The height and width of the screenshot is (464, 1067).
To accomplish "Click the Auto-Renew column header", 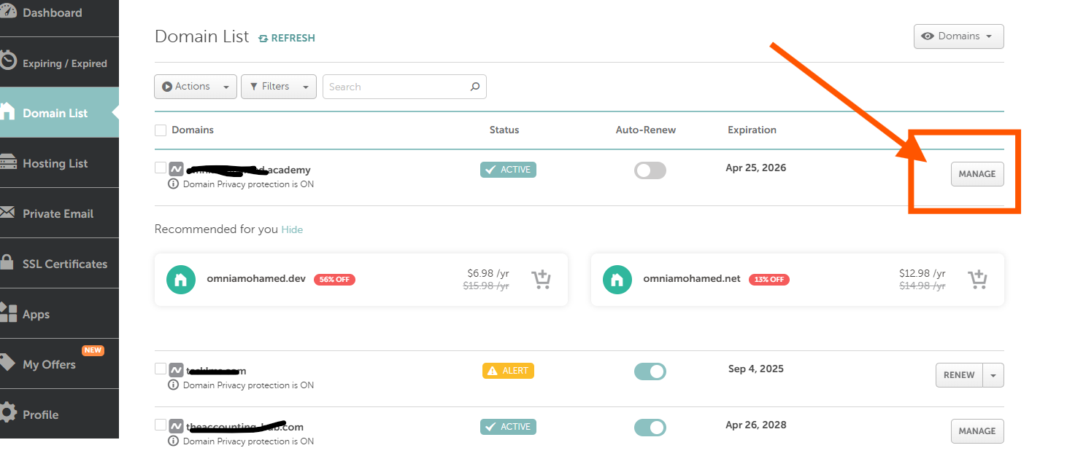I will 646,130.
